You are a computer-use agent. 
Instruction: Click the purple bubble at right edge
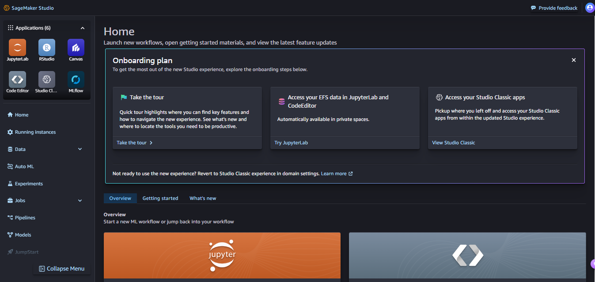click(x=593, y=264)
